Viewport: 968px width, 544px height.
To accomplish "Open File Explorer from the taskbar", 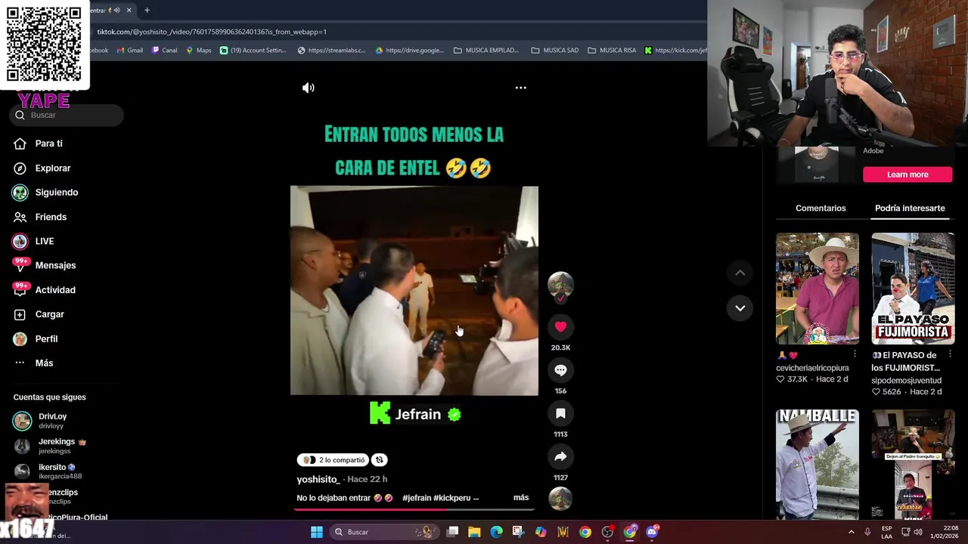I will (x=474, y=532).
